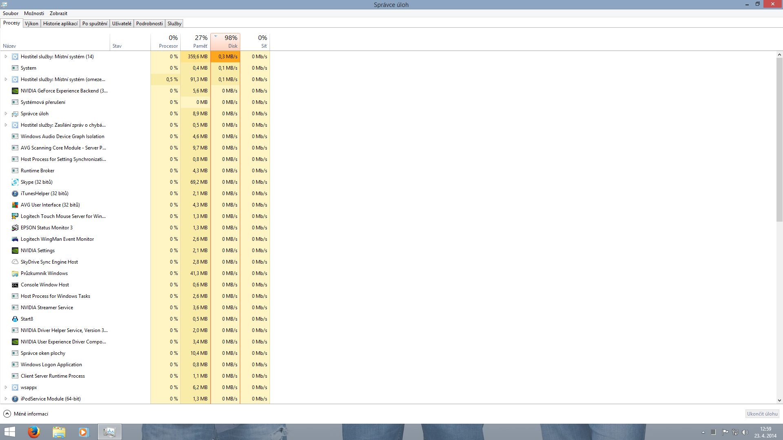Switch to the Podrobnosti tab
783x440 pixels.
tap(149, 24)
